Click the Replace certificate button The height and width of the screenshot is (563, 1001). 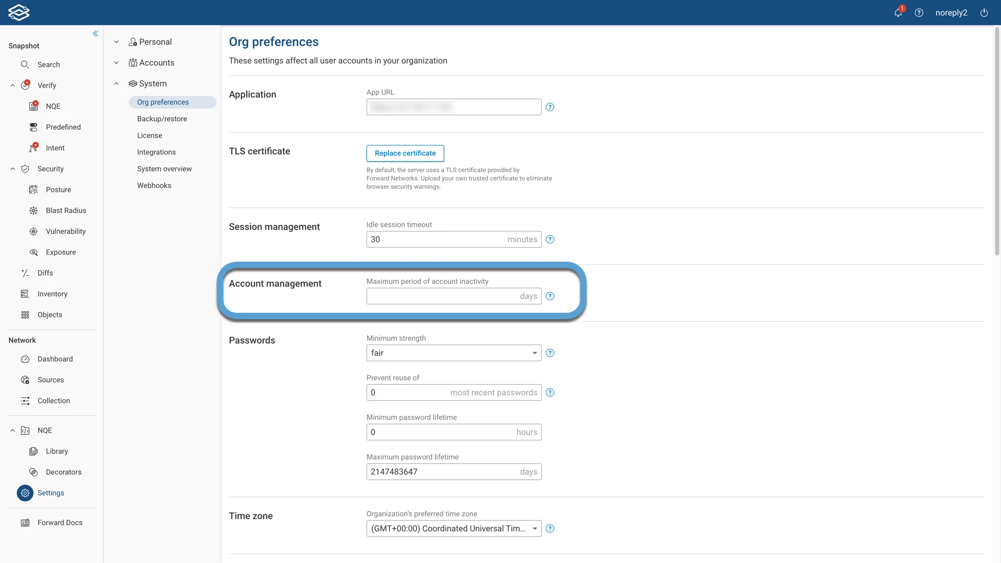click(405, 153)
